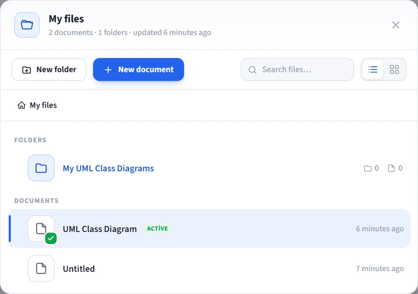Click the Untitled document file icon
418x294 pixels.
[41, 268]
